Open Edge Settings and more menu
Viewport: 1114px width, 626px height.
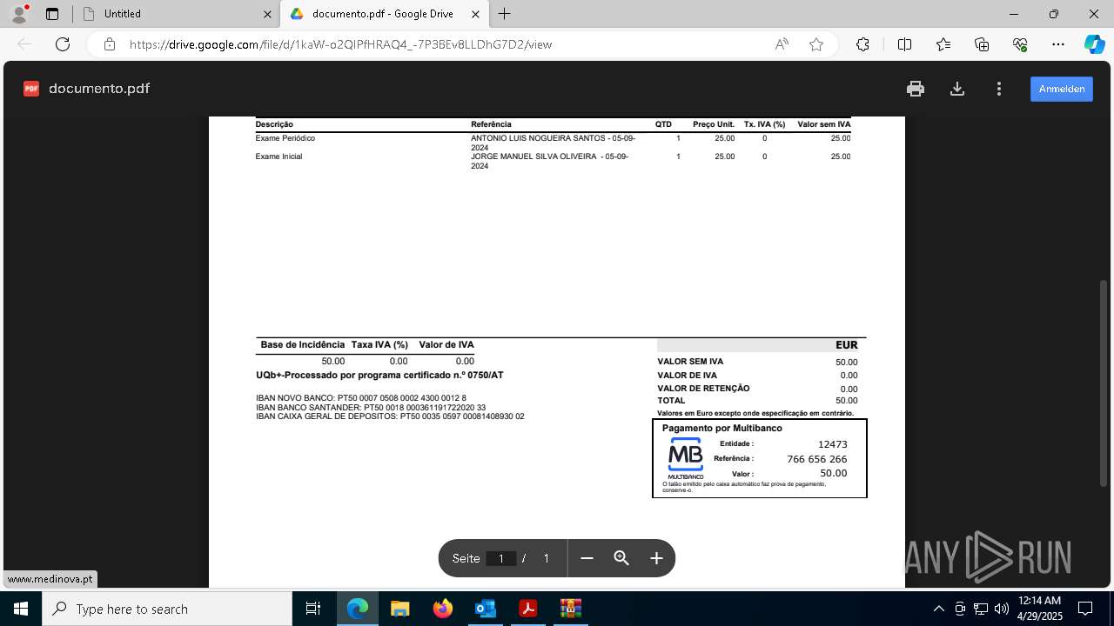point(1058,44)
